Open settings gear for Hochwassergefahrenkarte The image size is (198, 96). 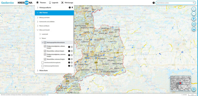click(x=72, y=66)
